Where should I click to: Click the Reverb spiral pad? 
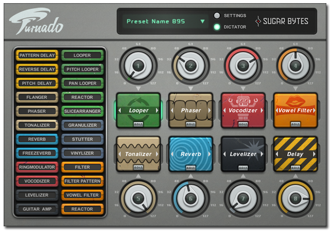tap(191, 154)
